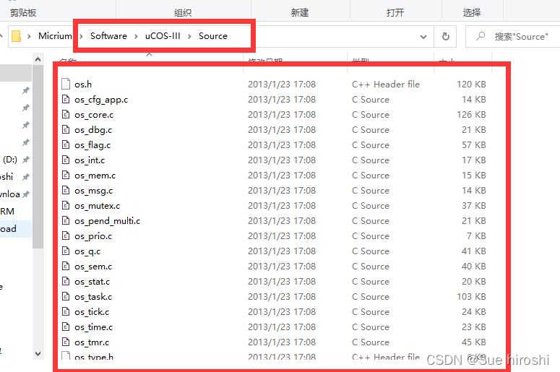Navigate to Software in the breadcrumb
560x372 pixels.
click(x=108, y=36)
